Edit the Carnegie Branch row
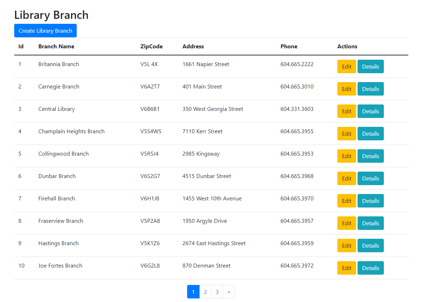441x302 pixels. 347,89
